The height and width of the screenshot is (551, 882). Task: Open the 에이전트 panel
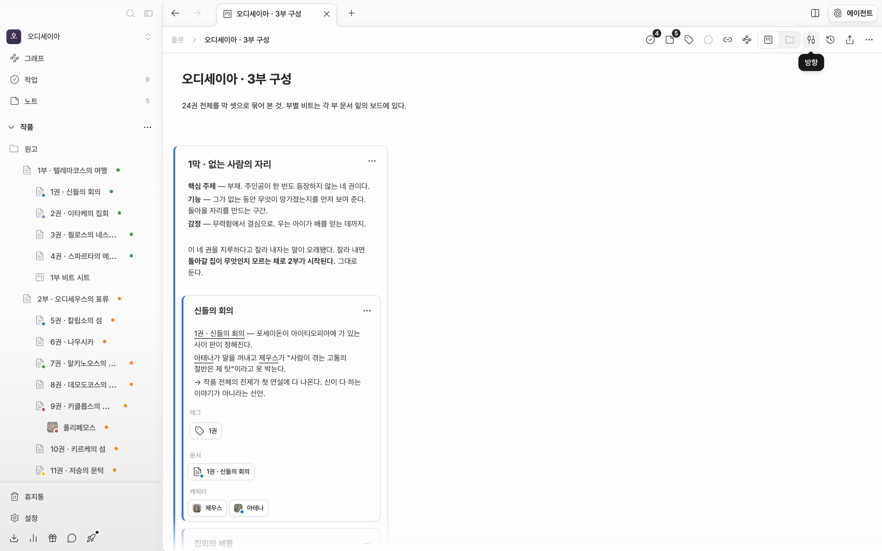tap(853, 13)
